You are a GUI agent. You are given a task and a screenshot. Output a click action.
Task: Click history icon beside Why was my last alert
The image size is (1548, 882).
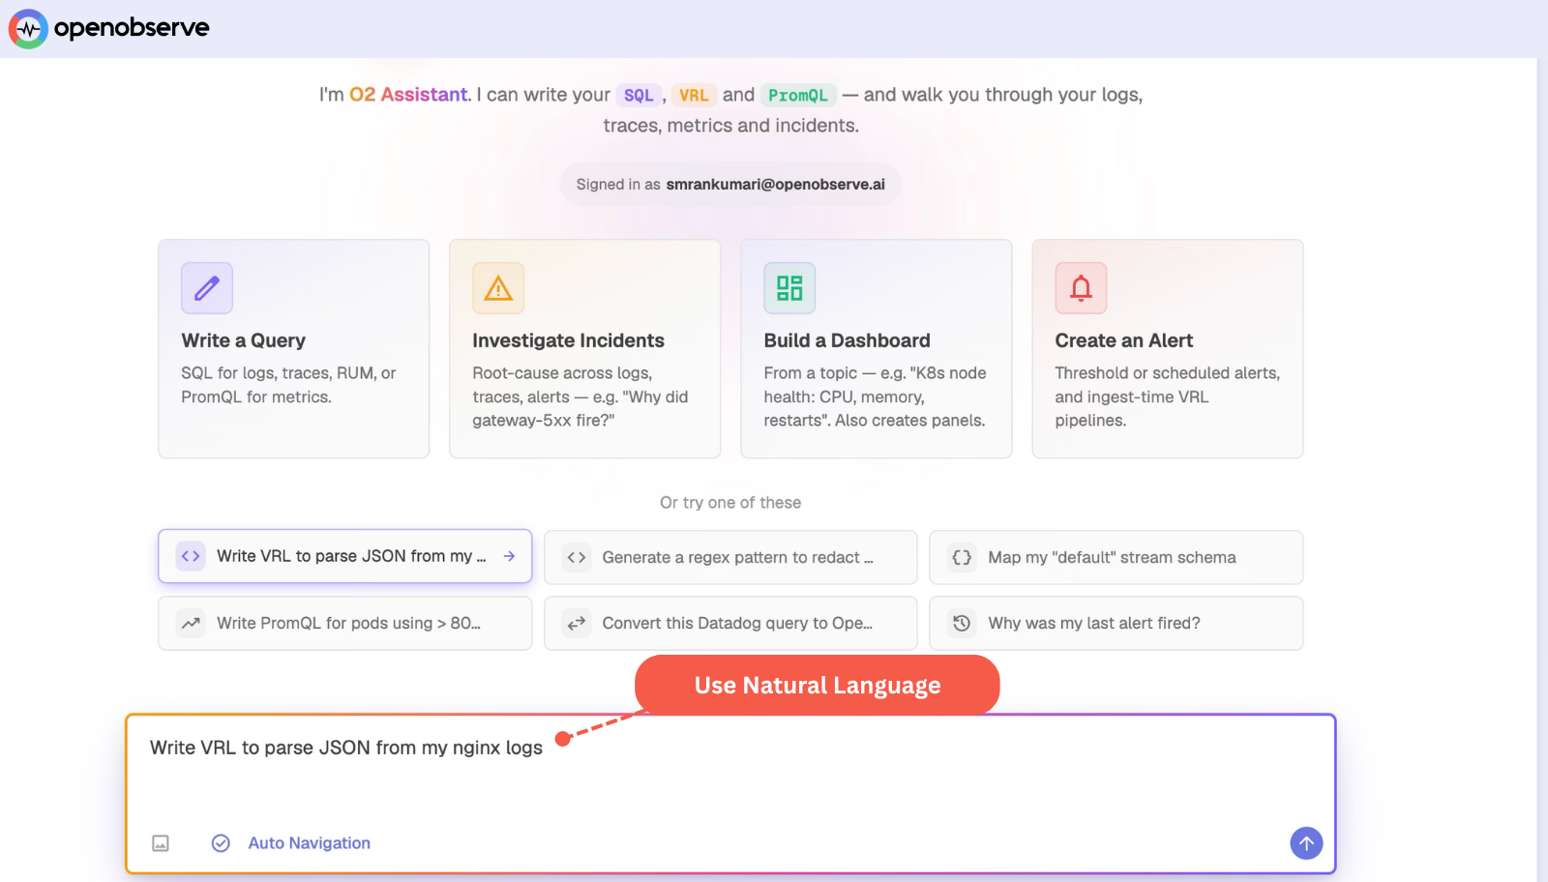962,623
